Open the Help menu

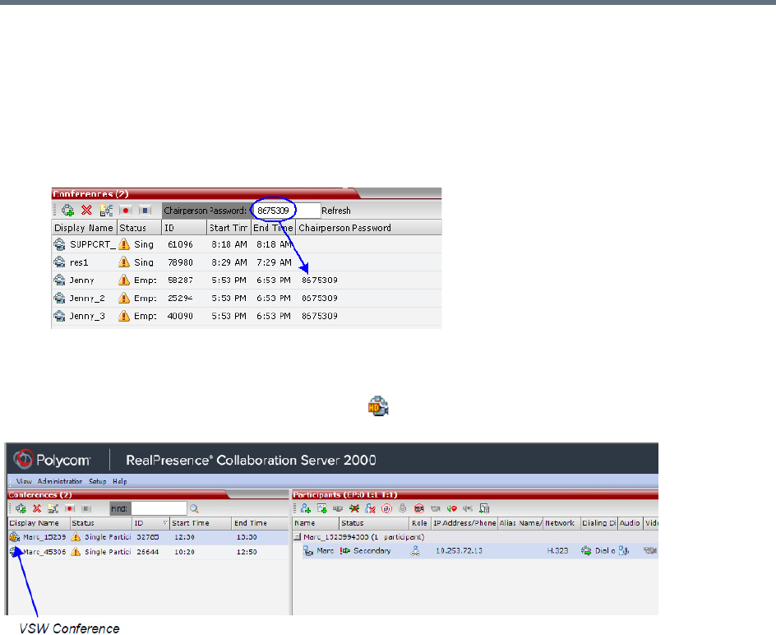[120, 481]
